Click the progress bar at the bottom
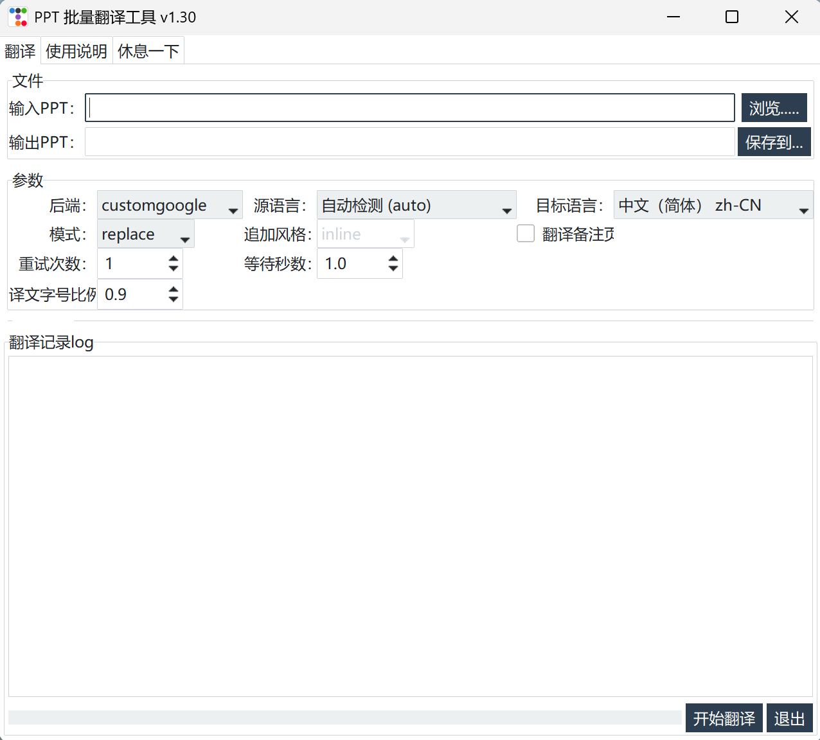The image size is (820, 740). [x=344, y=718]
